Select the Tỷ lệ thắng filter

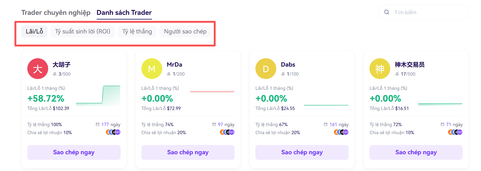coord(137,32)
